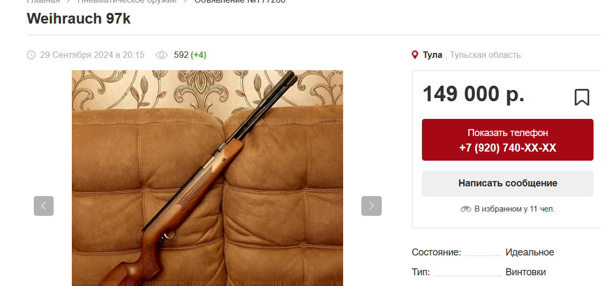The width and height of the screenshot is (601, 286).
Task: Click the 592 views counter
Action: pos(181,55)
